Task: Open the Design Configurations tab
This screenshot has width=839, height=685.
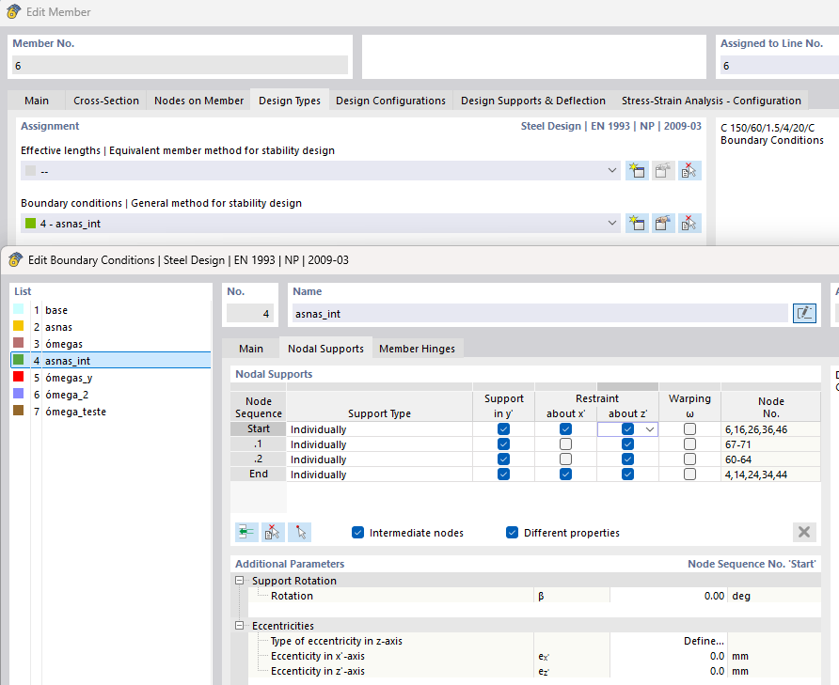Action: pyautogui.click(x=390, y=101)
